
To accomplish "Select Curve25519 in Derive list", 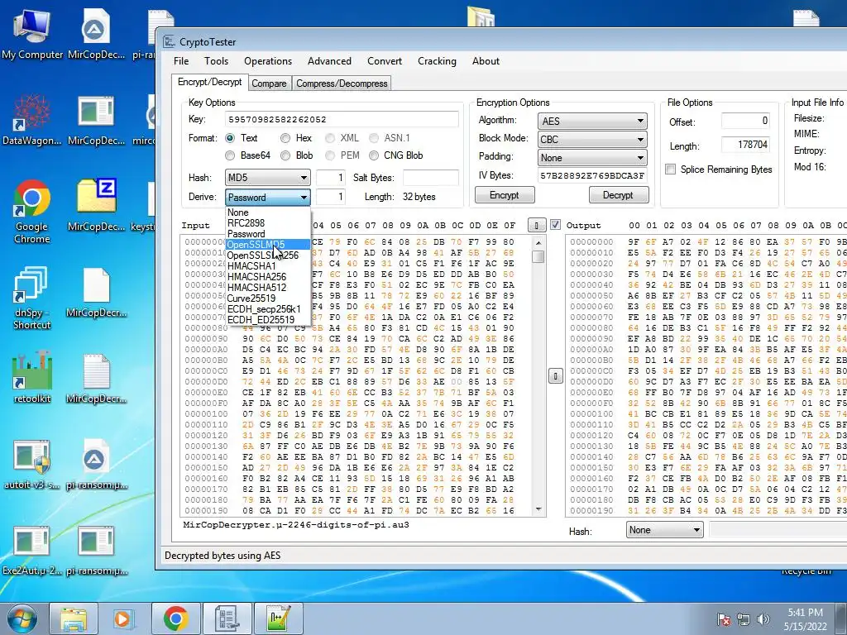I will [x=268, y=298].
